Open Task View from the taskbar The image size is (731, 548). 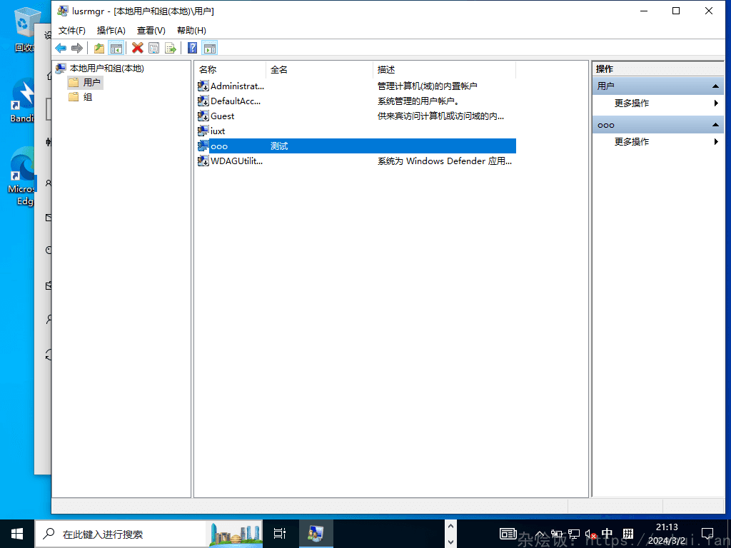279,534
